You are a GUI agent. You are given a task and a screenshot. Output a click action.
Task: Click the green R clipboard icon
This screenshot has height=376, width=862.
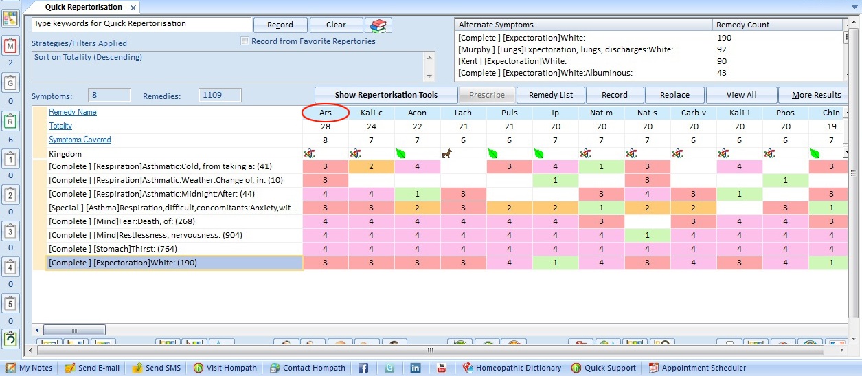pos(10,123)
